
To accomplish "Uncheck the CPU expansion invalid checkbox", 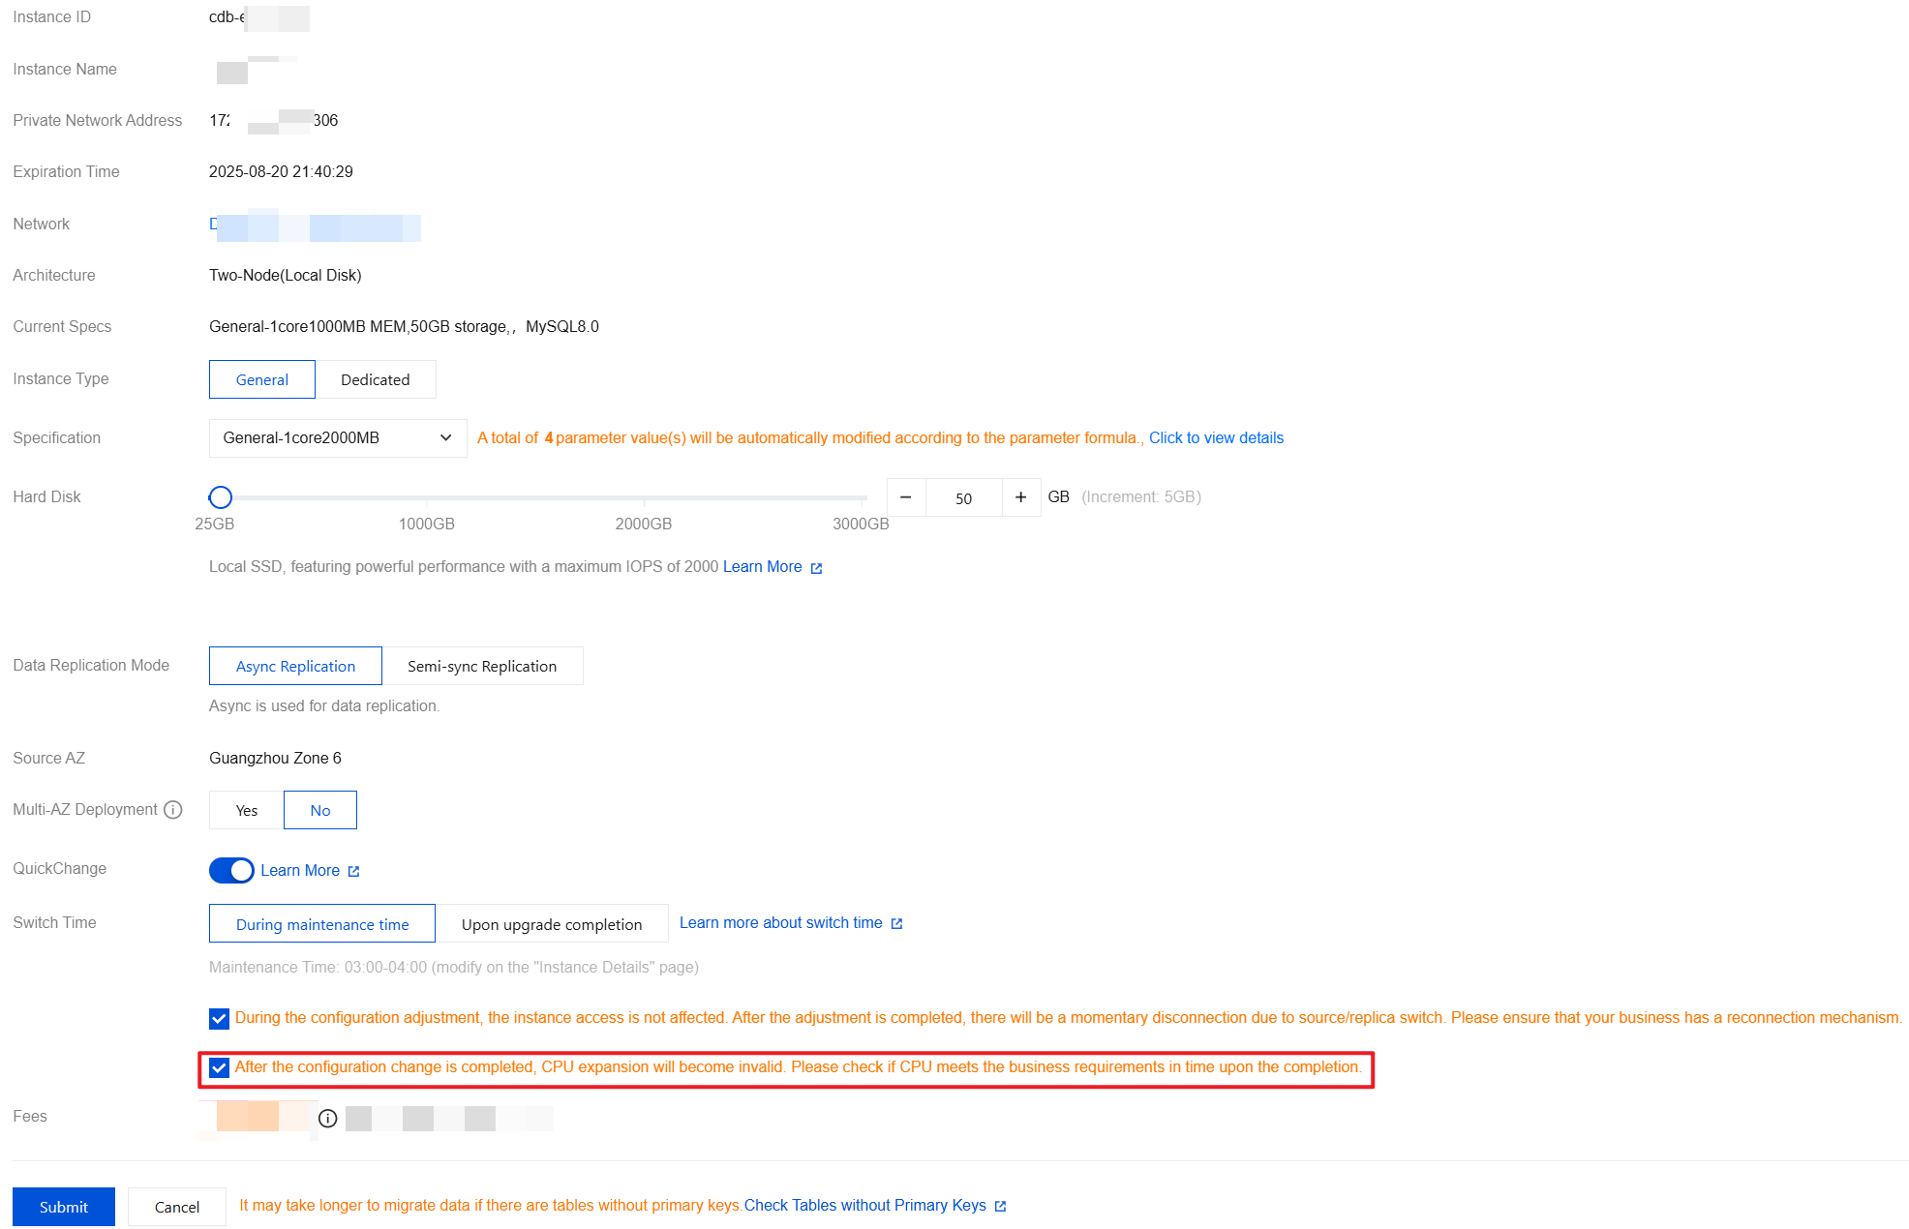I will 220,1067.
